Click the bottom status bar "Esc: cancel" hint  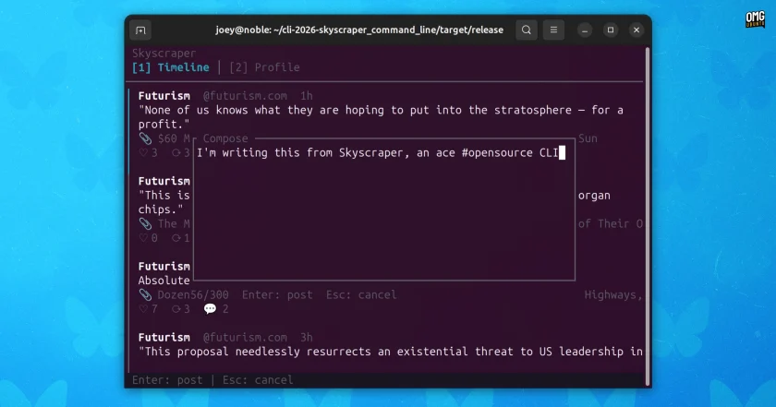coord(258,380)
